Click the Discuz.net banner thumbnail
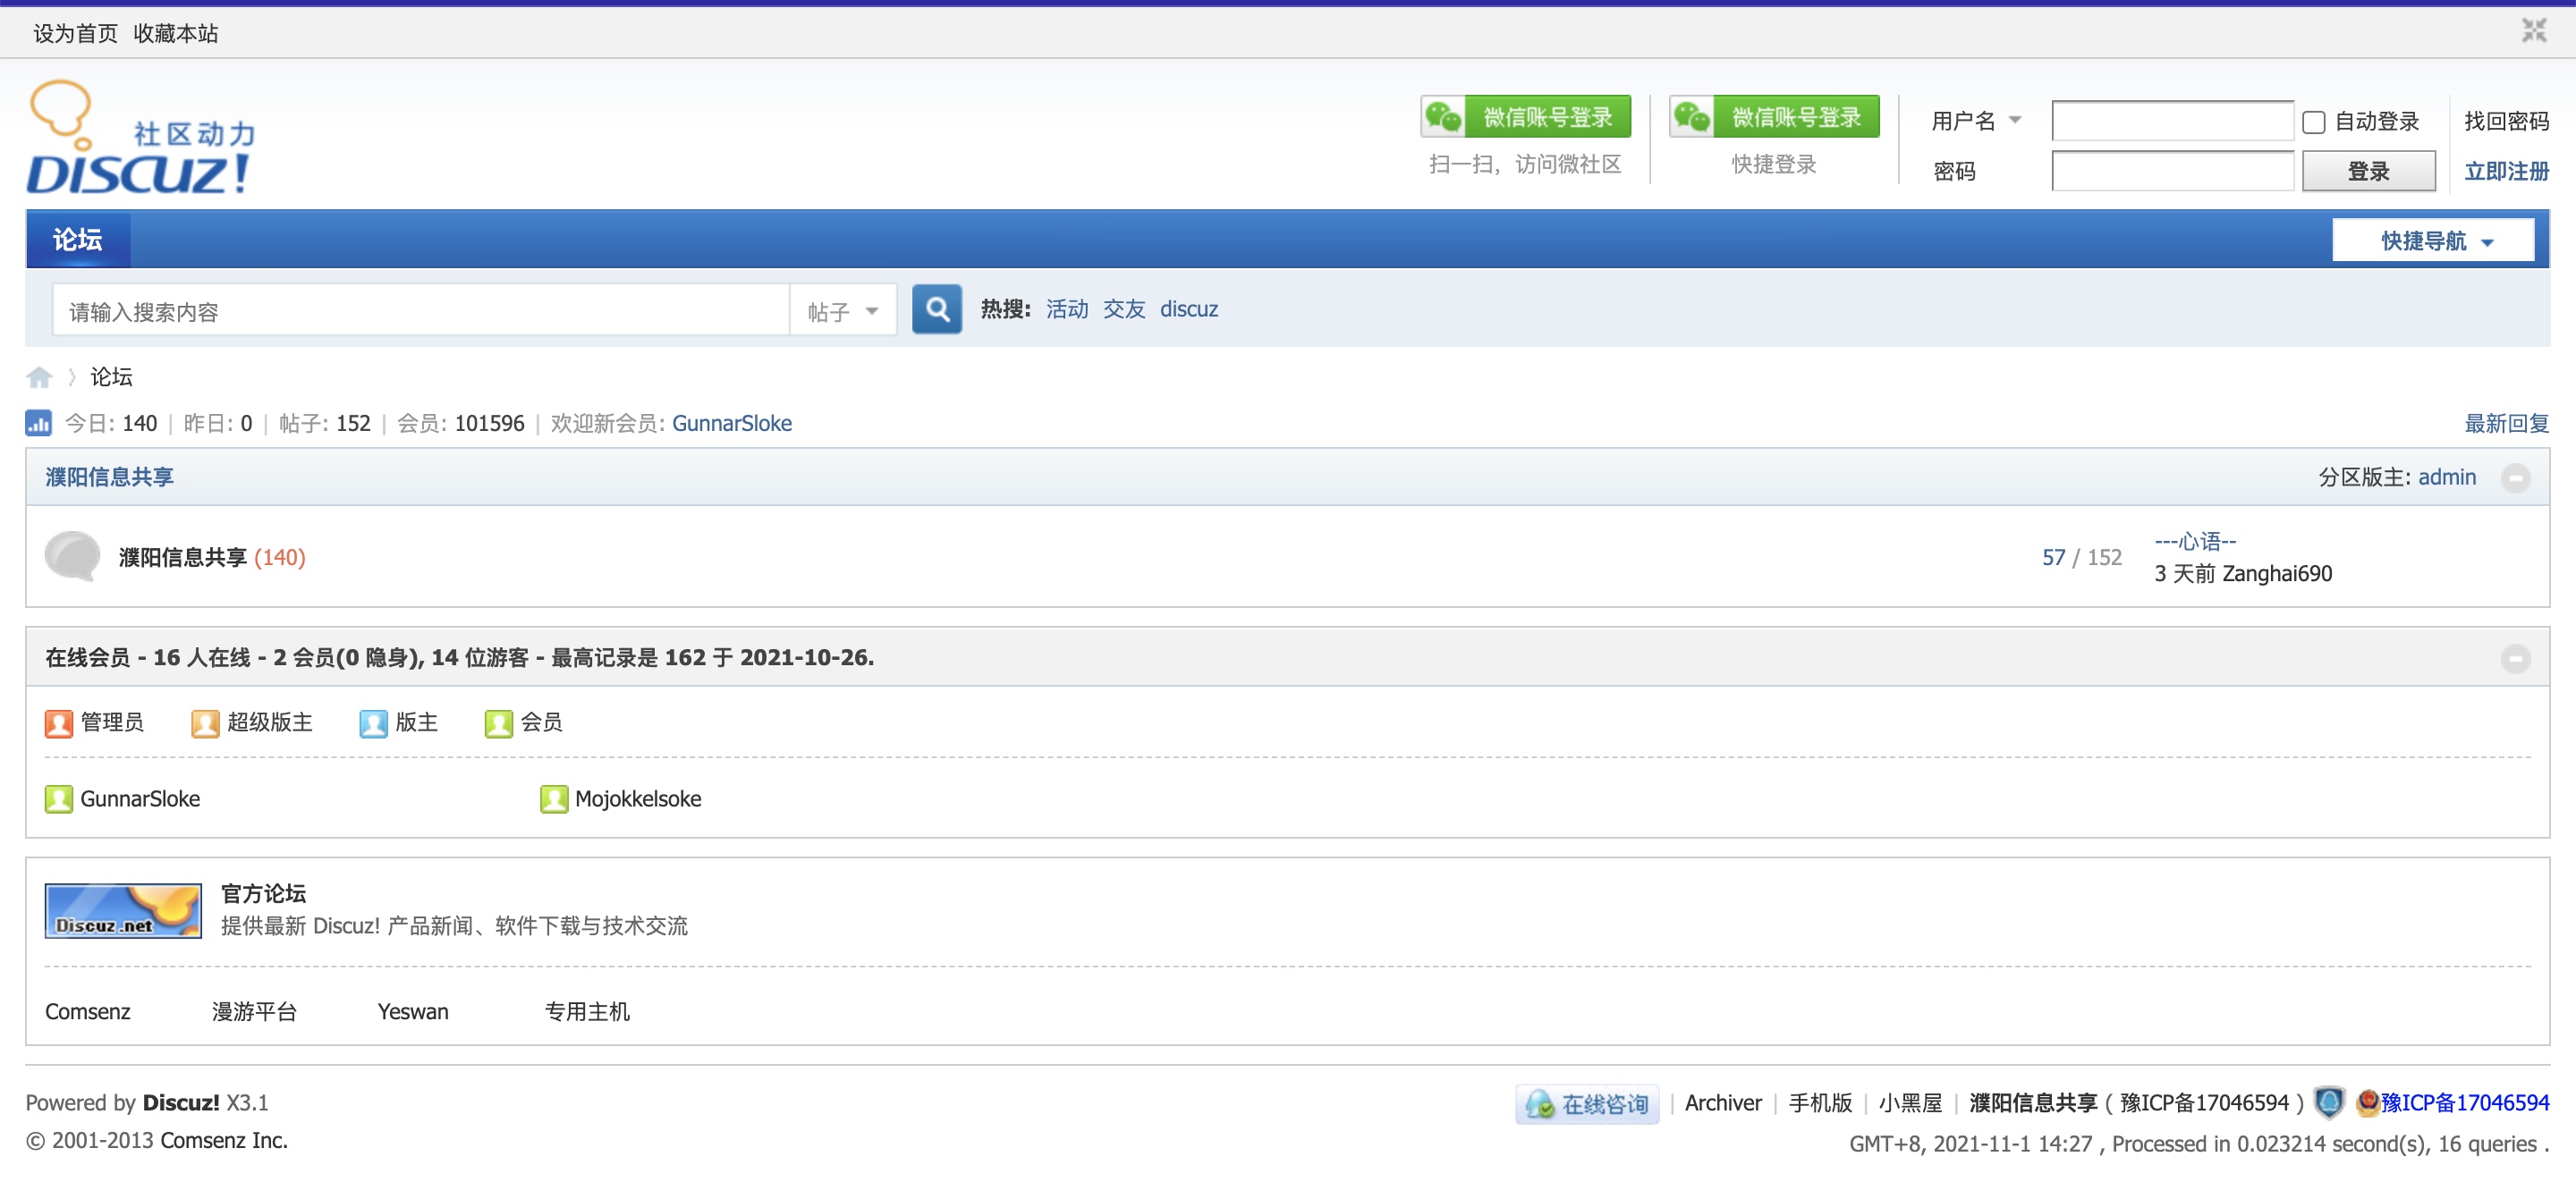The height and width of the screenshot is (1182, 2576). pyautogui.click(x=123, y=910)
